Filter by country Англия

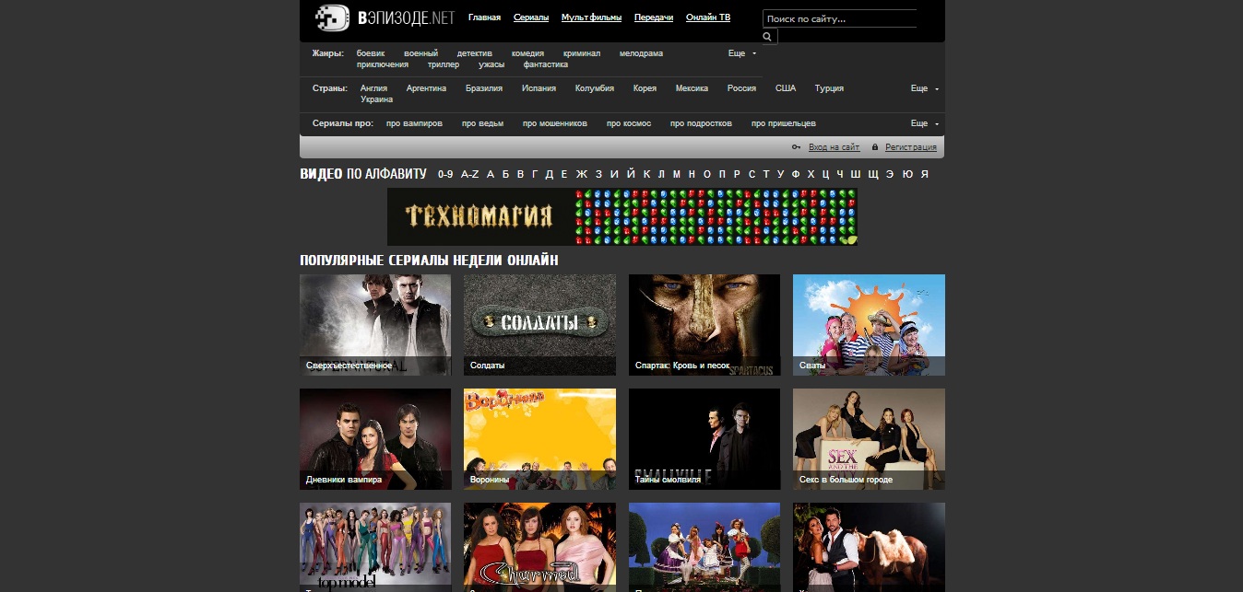(x=373, y=88)
